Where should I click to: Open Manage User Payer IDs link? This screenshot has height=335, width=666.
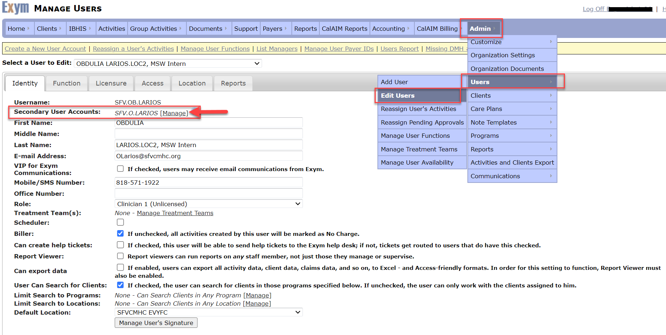click(339, 49)
